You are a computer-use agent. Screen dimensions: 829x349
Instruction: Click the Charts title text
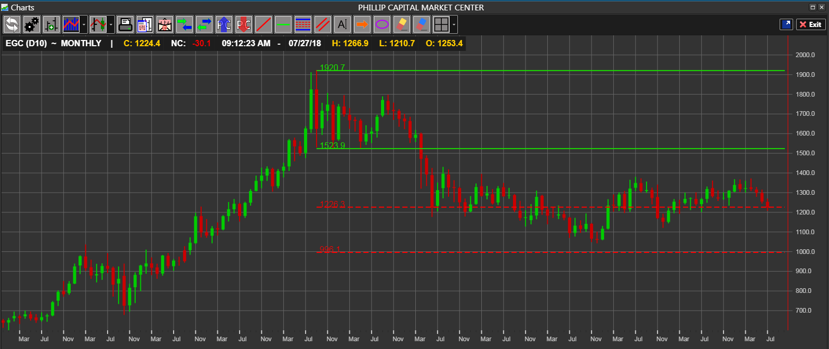(x=22, y=7)
